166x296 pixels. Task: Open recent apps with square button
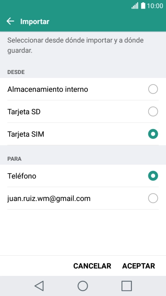127,286
